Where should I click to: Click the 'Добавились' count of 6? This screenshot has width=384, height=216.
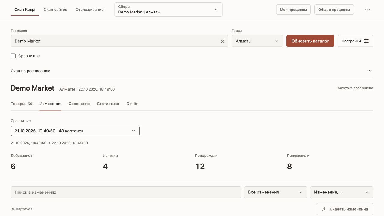13,166
